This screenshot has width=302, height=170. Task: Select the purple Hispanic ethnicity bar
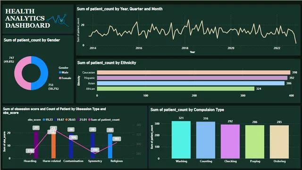click(192, 78)
